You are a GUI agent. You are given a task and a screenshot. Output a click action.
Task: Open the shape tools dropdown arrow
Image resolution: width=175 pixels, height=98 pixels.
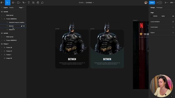pyautogui.click(x=20, y=3)
